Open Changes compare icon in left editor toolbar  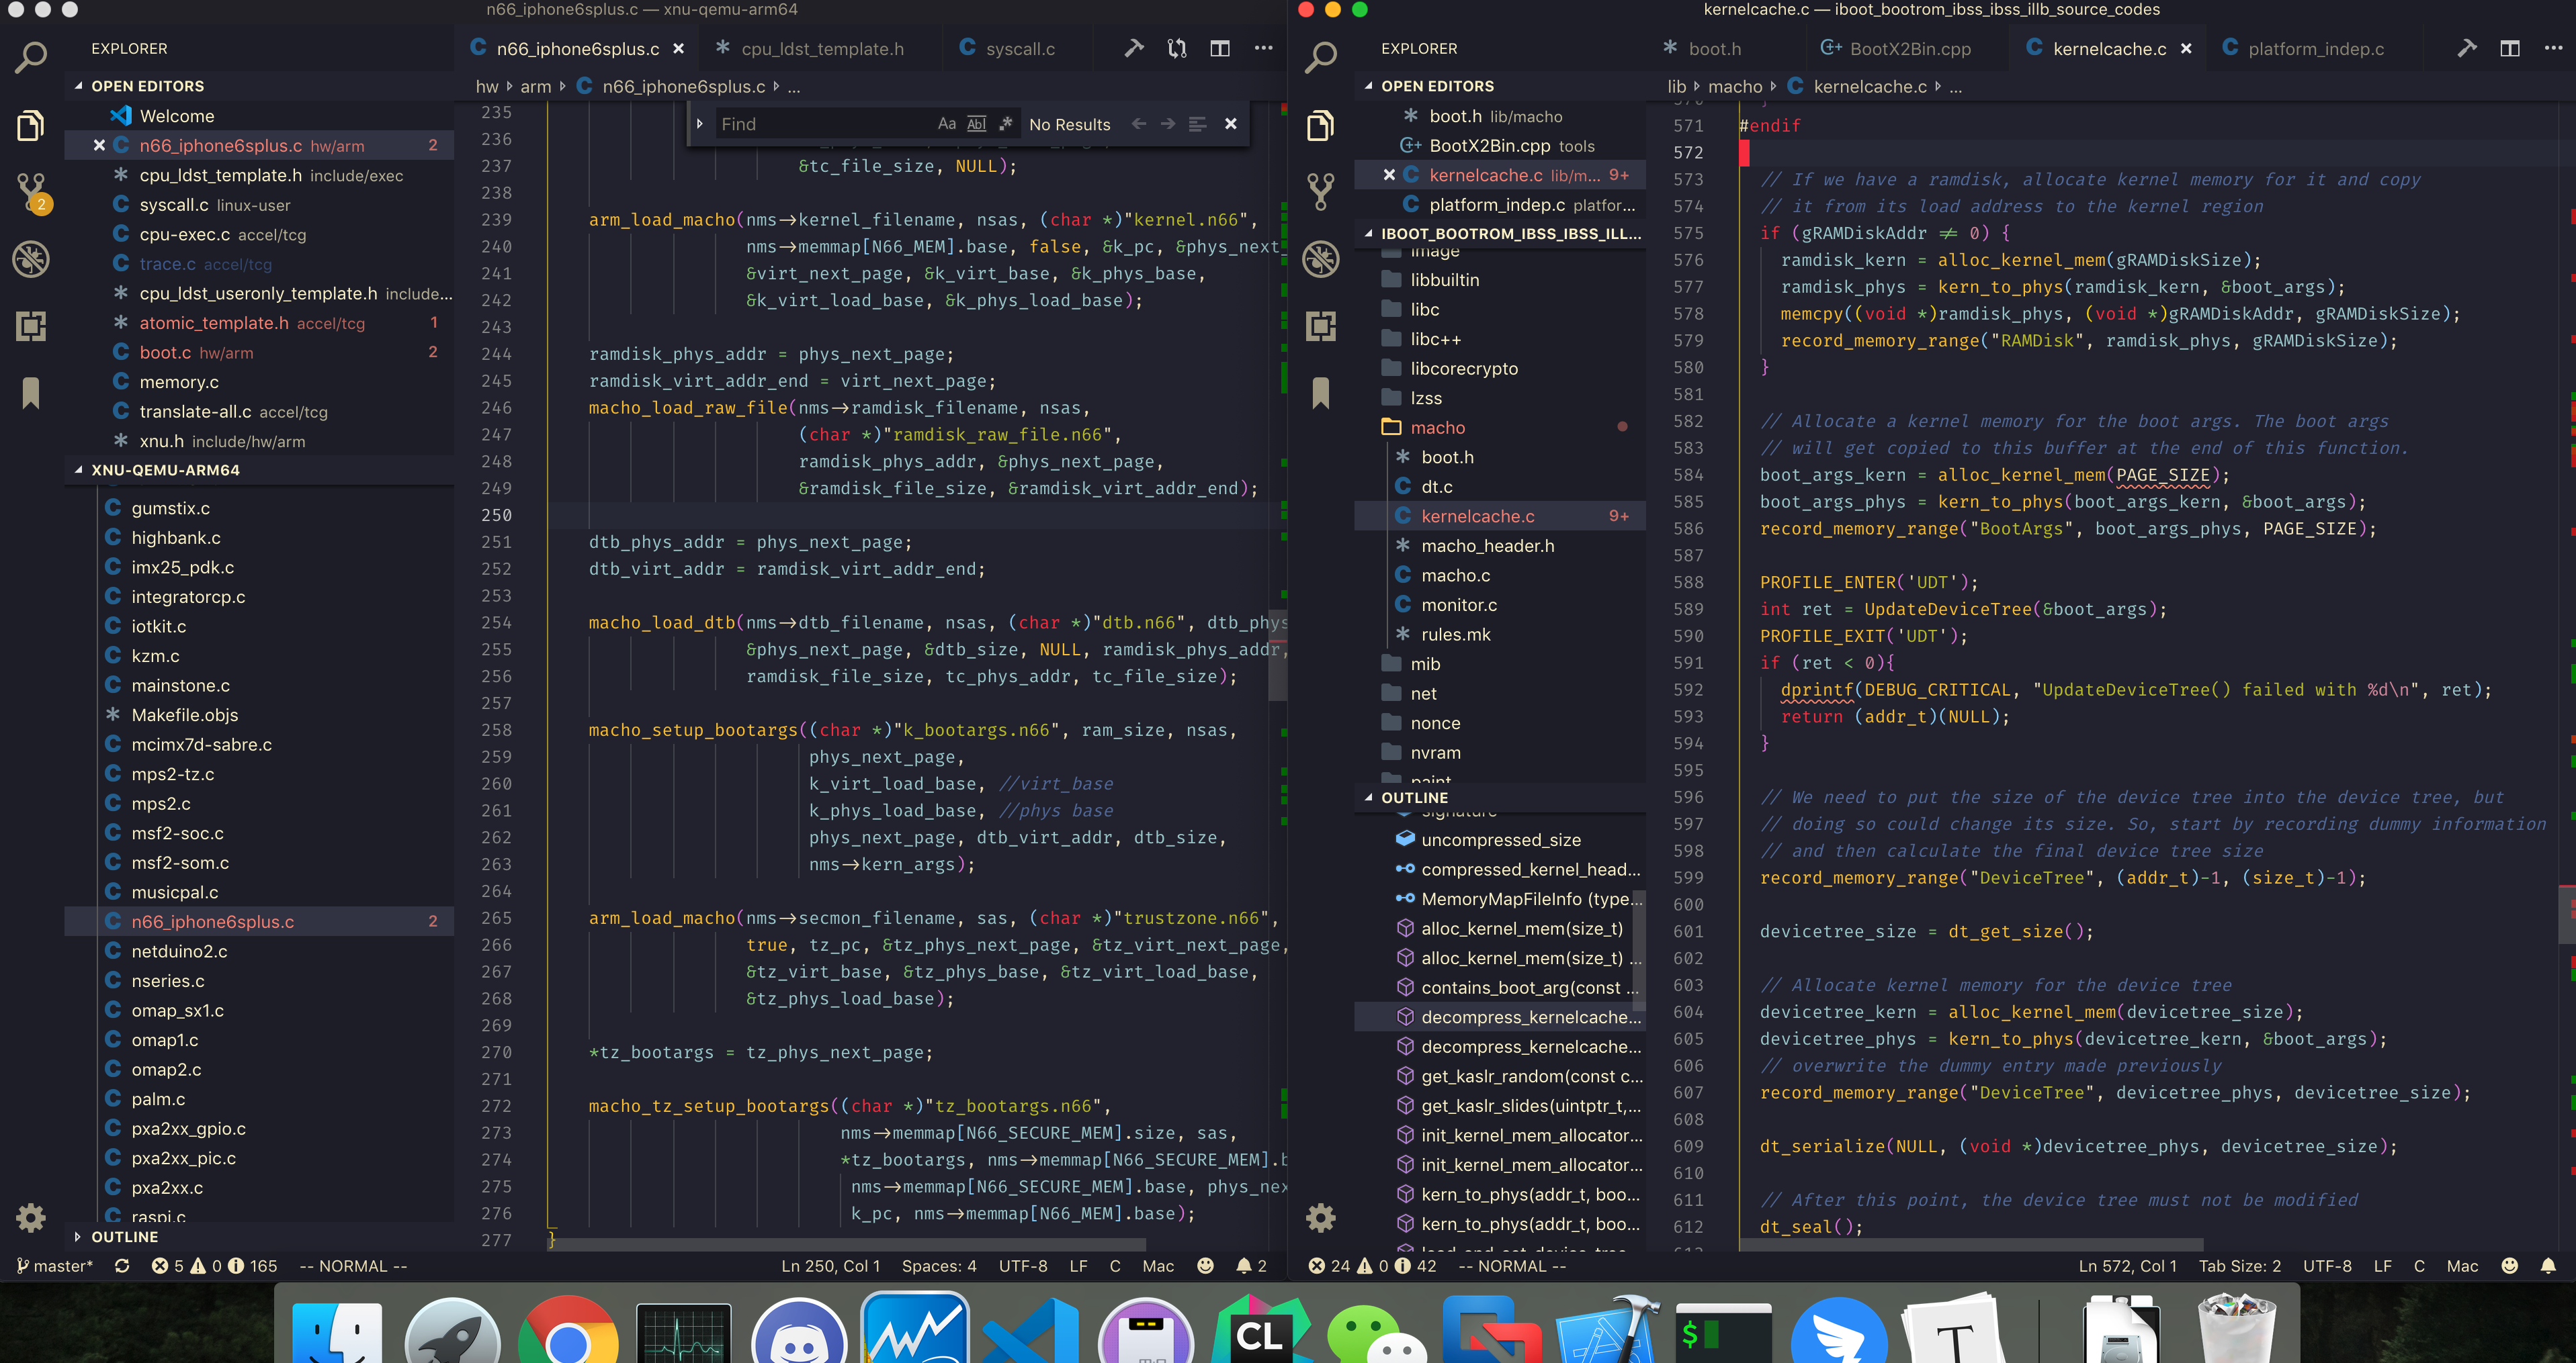[1177, 48]
